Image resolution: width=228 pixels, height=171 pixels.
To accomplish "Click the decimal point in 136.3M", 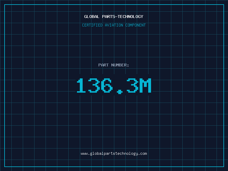I will click(120, 91).
